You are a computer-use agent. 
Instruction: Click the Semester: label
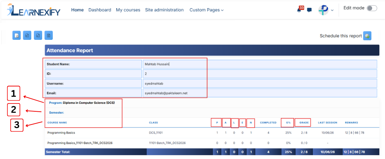[56, 112]
